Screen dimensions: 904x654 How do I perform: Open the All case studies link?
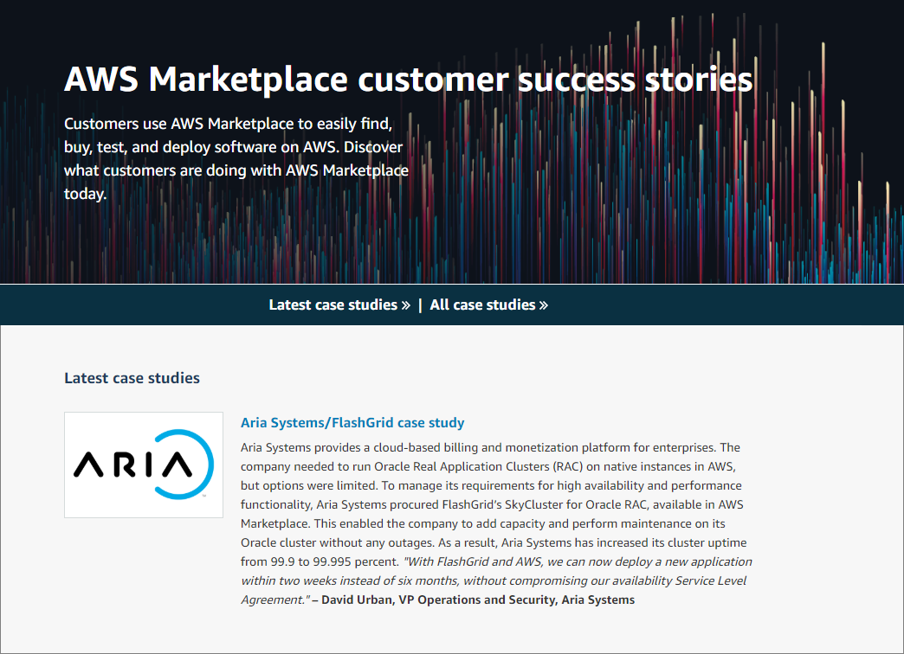[x=489, y=305]
